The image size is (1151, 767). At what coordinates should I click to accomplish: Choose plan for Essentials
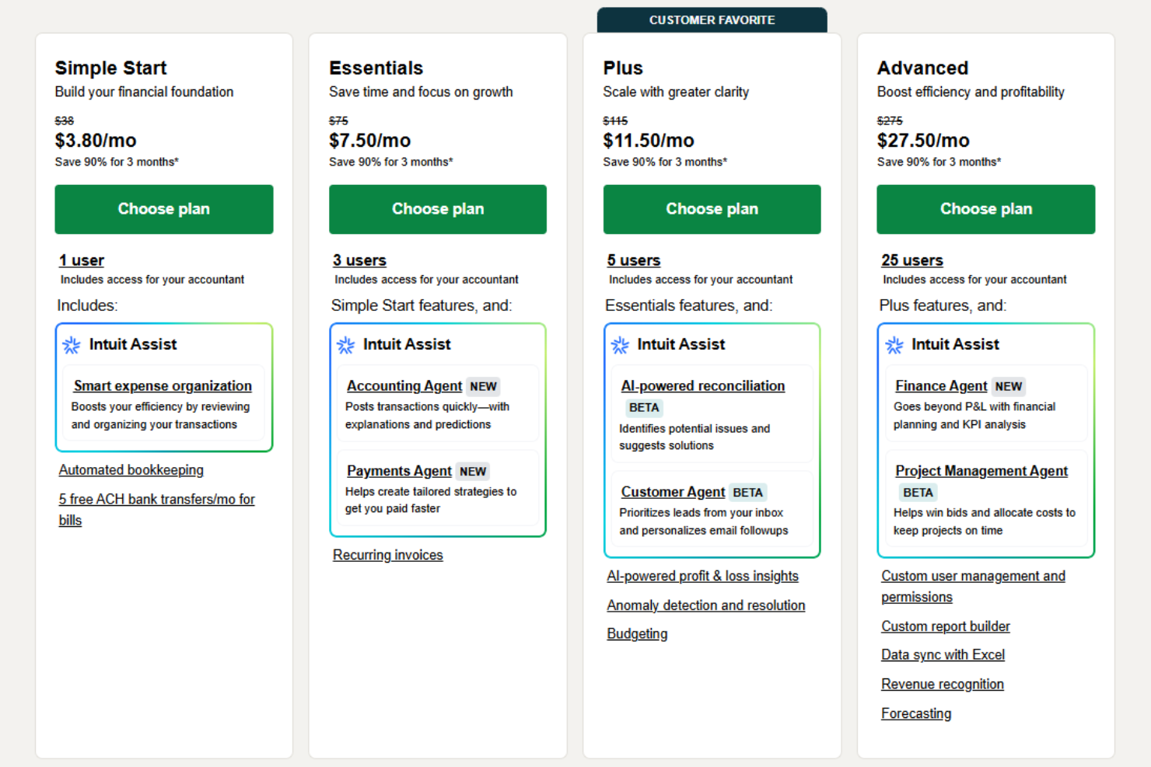click(x=438, y=209)
